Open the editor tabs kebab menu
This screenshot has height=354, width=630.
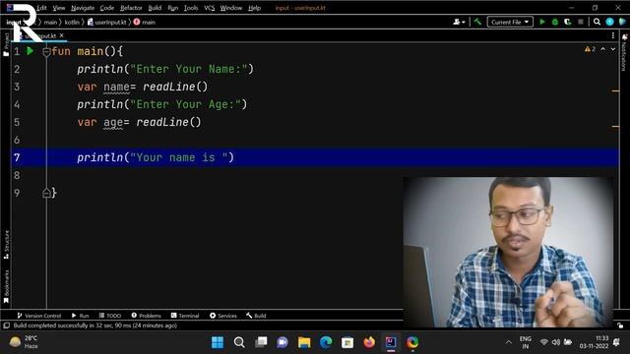[x=612, y=35]
